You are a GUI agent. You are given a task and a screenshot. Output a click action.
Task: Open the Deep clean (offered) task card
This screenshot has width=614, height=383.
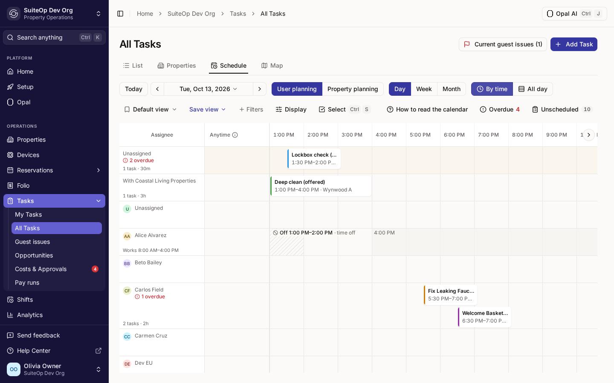(x=321, y=186)
